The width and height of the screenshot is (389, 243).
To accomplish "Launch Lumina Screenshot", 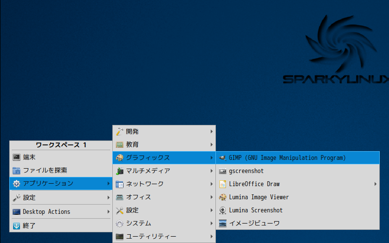I will pos(298,210).
